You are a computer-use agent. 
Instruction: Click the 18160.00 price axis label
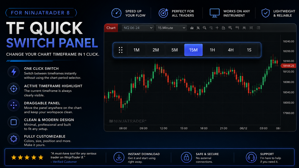point(288,61)
